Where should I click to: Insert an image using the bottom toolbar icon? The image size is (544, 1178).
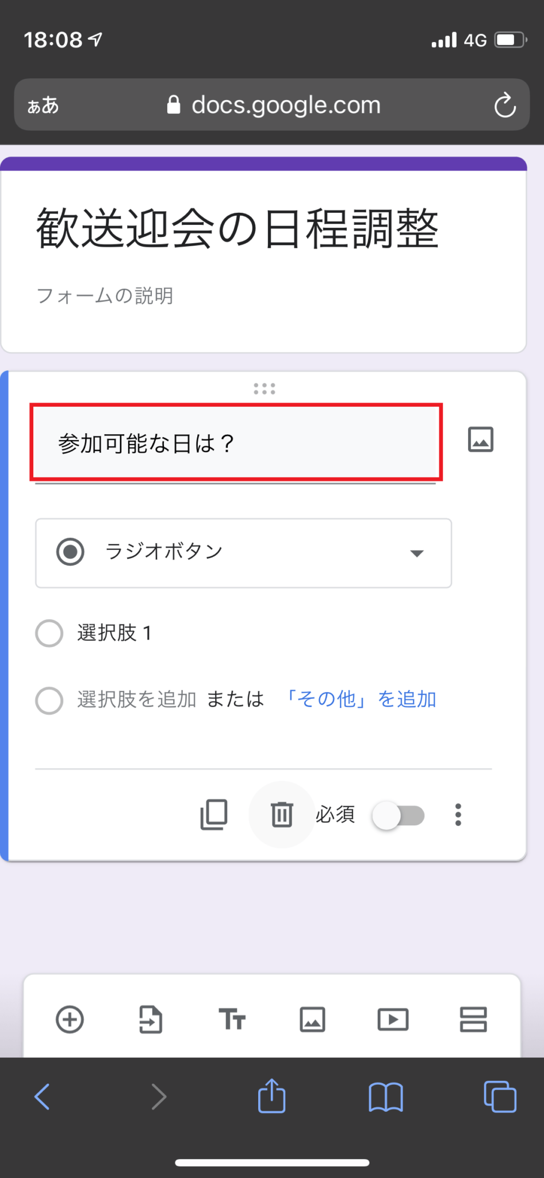[x=312, y=1020]
